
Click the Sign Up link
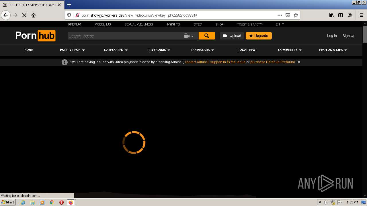pos(349,36)
